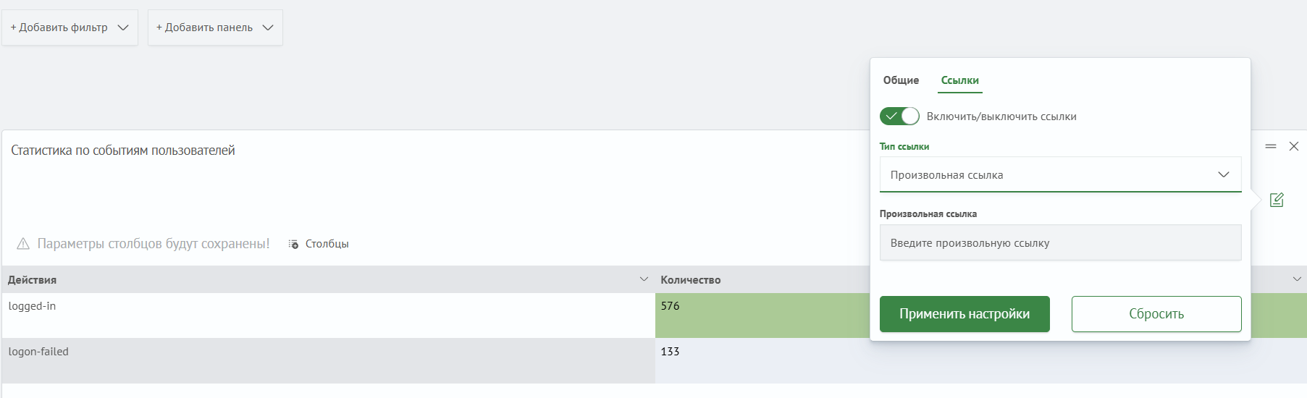
Task: Close the statistics panel with X icon
Action: tap(1294, 146)
